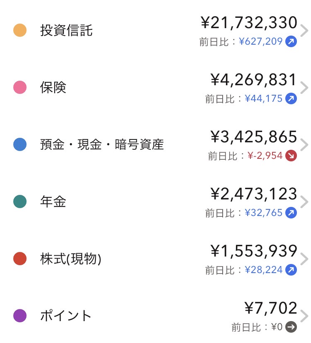The image size is (311, 343).
Task: Open the 株式(現物) category label
Action: click(x=71, y=259)
